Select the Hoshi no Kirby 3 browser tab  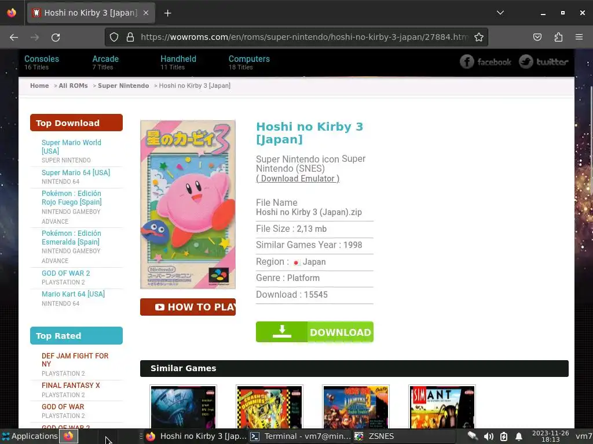pyautogui.click(x=90, y=13)
